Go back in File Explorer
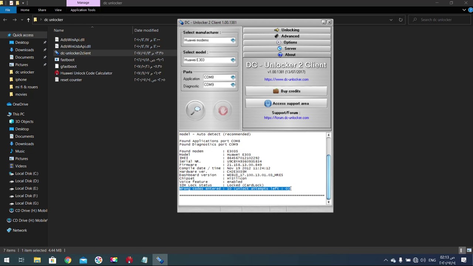Screen dimensions: 473x266 [x=5, y=20]
